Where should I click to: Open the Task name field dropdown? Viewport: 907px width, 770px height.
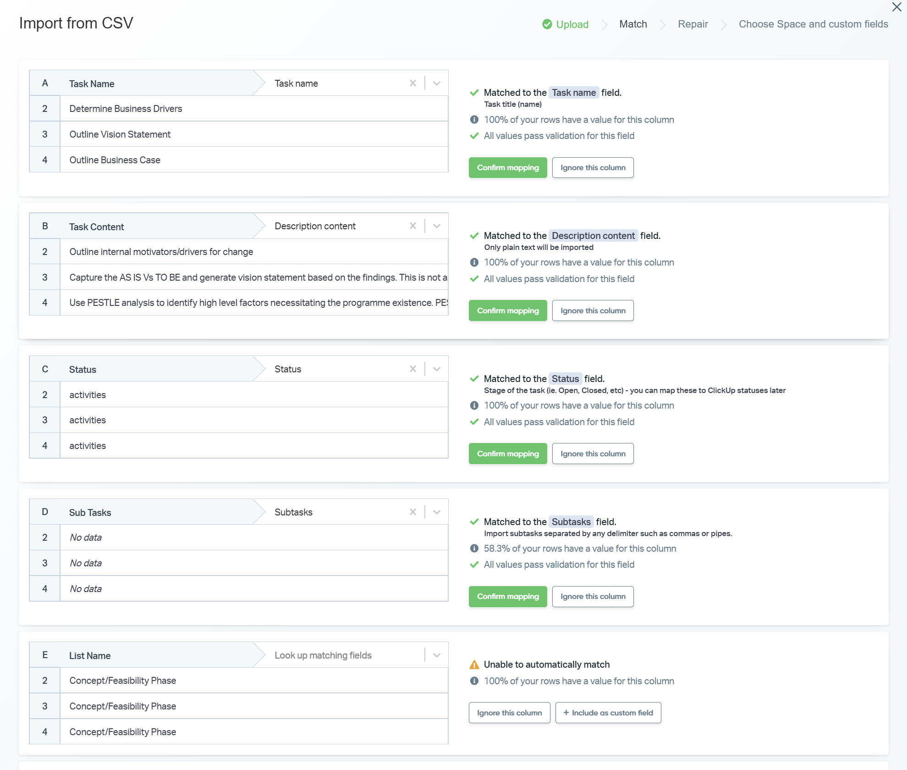[x=437, y=83]
